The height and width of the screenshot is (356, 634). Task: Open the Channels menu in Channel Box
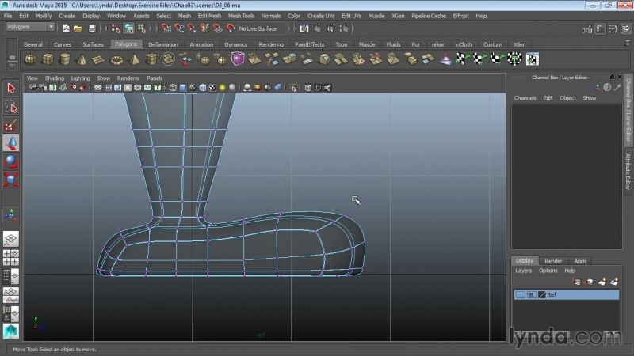(x=525, y=97)
